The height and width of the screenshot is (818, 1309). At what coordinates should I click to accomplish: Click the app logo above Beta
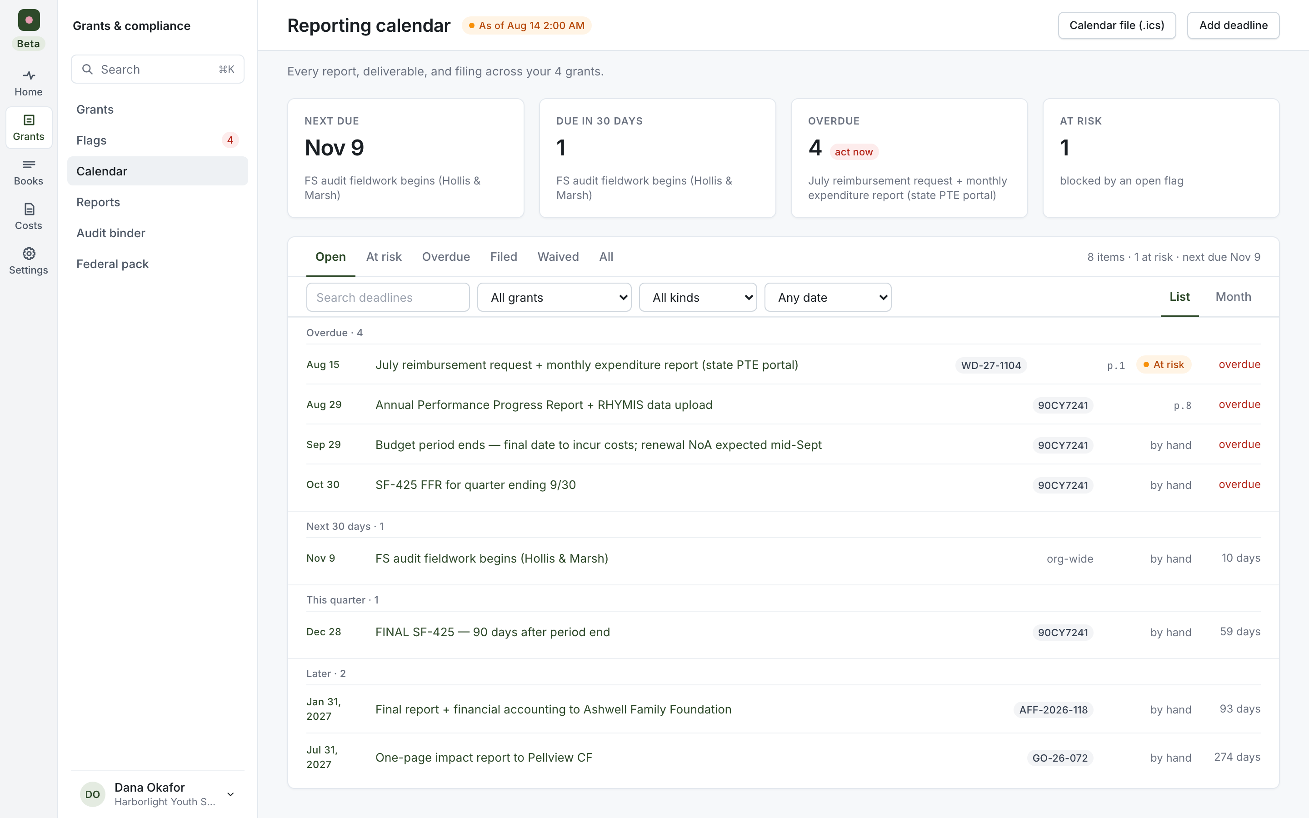[29, 20]
